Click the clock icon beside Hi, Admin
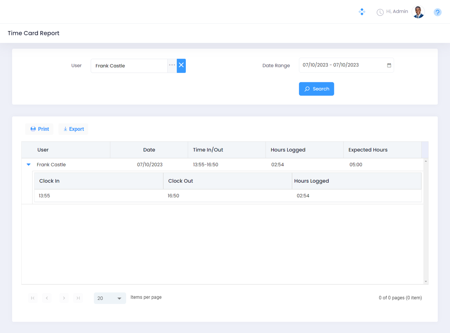This screenshot has width=450, height=333. (x=380, y=12)
